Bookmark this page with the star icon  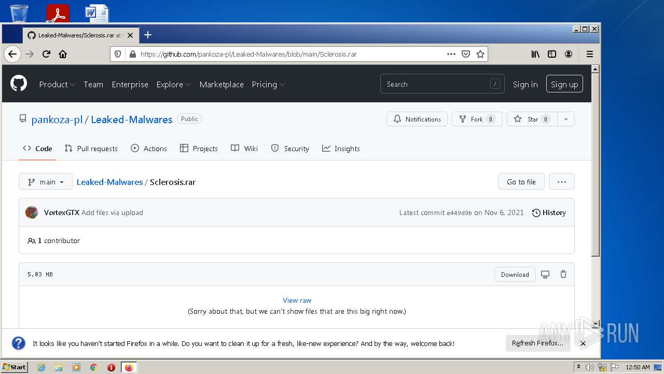click(480, 54)
